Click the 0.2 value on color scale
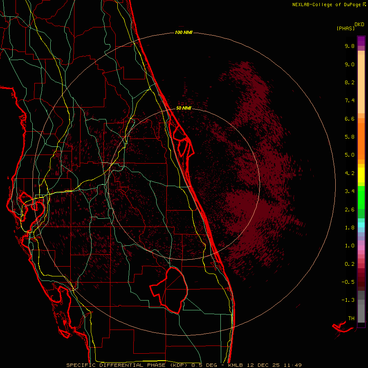Viewport: 368px width, 368px height. (x=350, y=264)
